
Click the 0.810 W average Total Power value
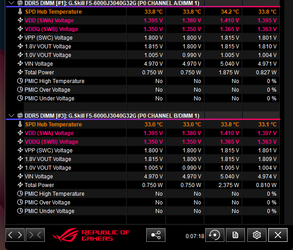266,185
